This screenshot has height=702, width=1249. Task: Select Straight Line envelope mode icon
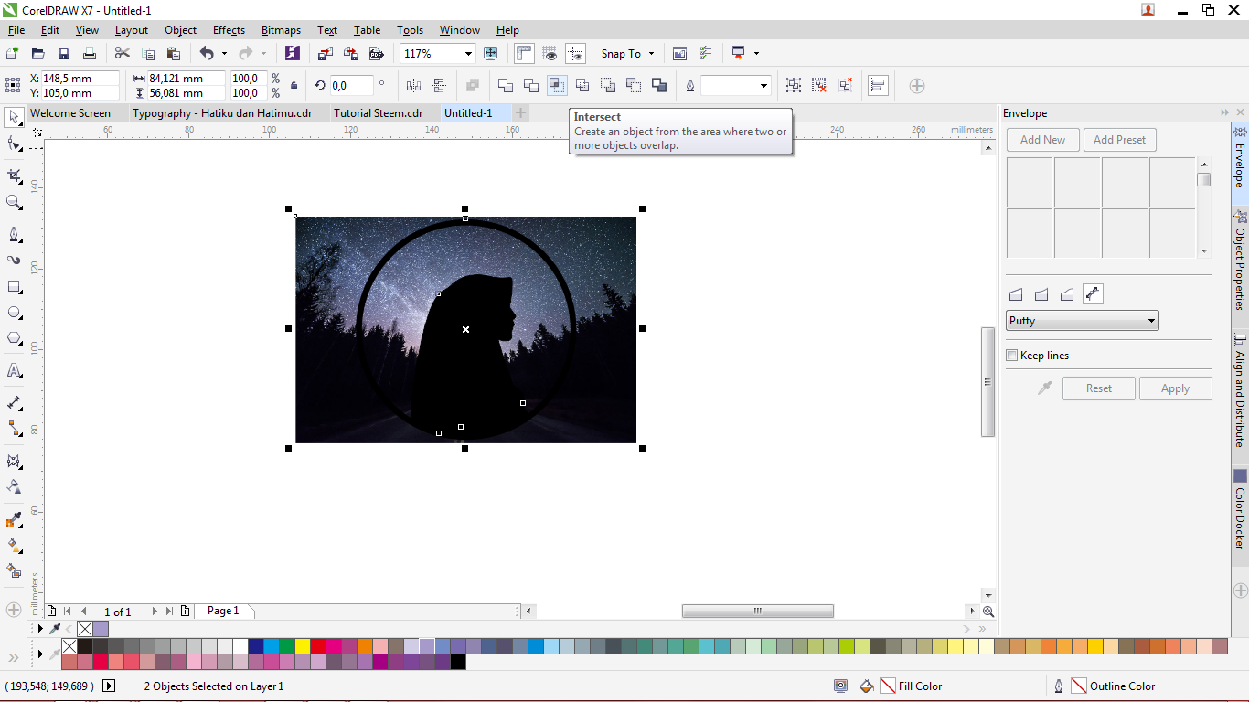[x=1016, y=294]
